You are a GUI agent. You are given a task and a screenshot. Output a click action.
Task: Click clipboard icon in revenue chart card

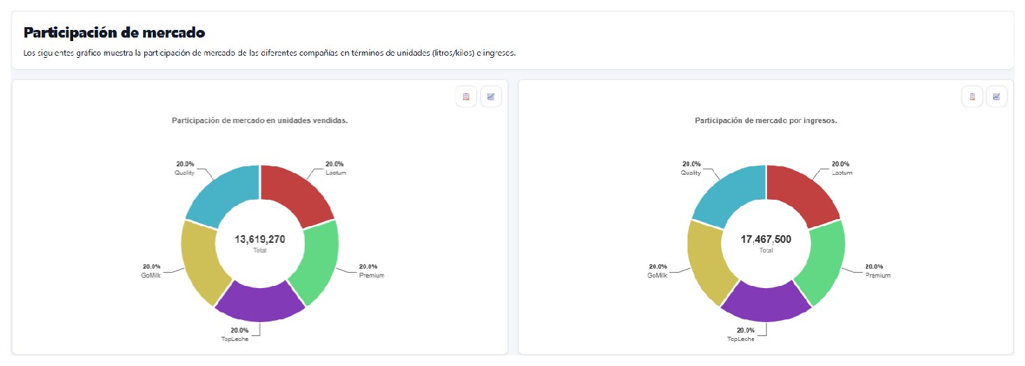pos(972,97)
